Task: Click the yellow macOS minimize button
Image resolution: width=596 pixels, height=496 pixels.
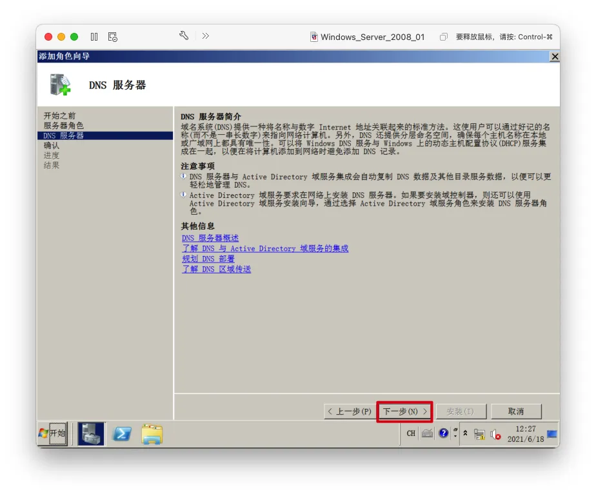Action: [x=61, y=37]
